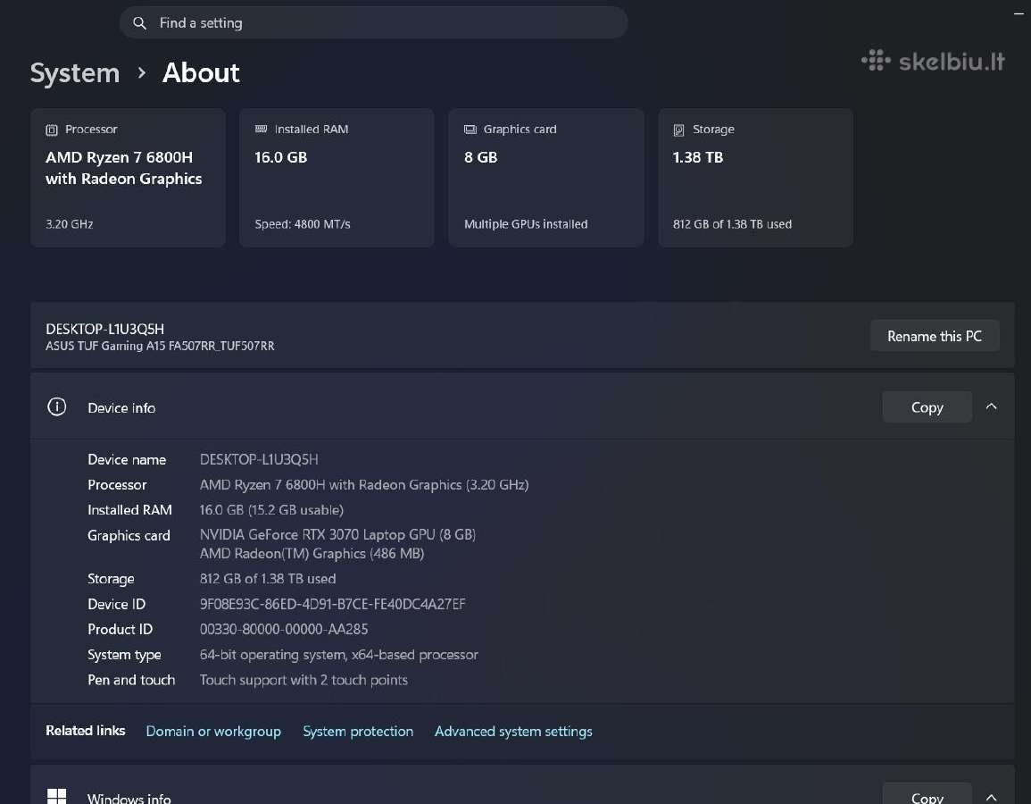This screenshot has height=804, width=1031.
Task: Click the Device info circle icon
Action: point(57,406)
